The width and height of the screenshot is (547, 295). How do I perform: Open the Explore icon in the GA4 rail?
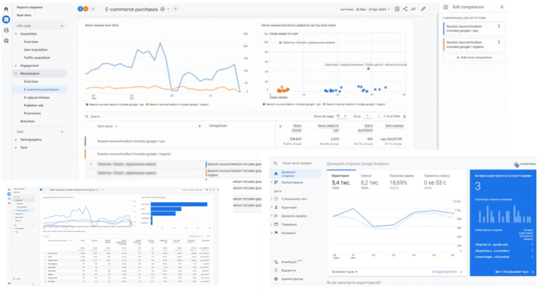[x=6, y=30]
